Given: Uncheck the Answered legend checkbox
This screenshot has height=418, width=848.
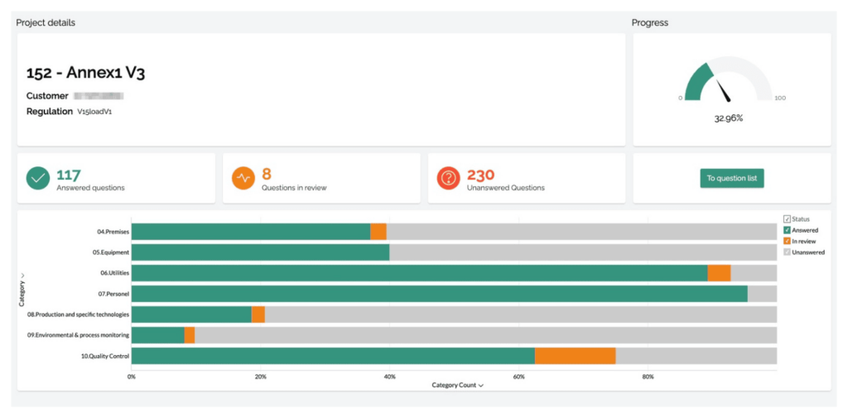Looking at the screenshot, I should [x=787, y=230].
